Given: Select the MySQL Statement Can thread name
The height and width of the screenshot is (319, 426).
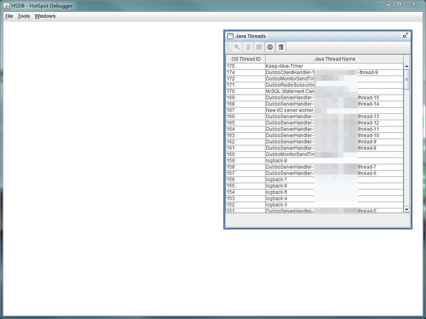Looking at the screenshot, I should tap(334, 91).
